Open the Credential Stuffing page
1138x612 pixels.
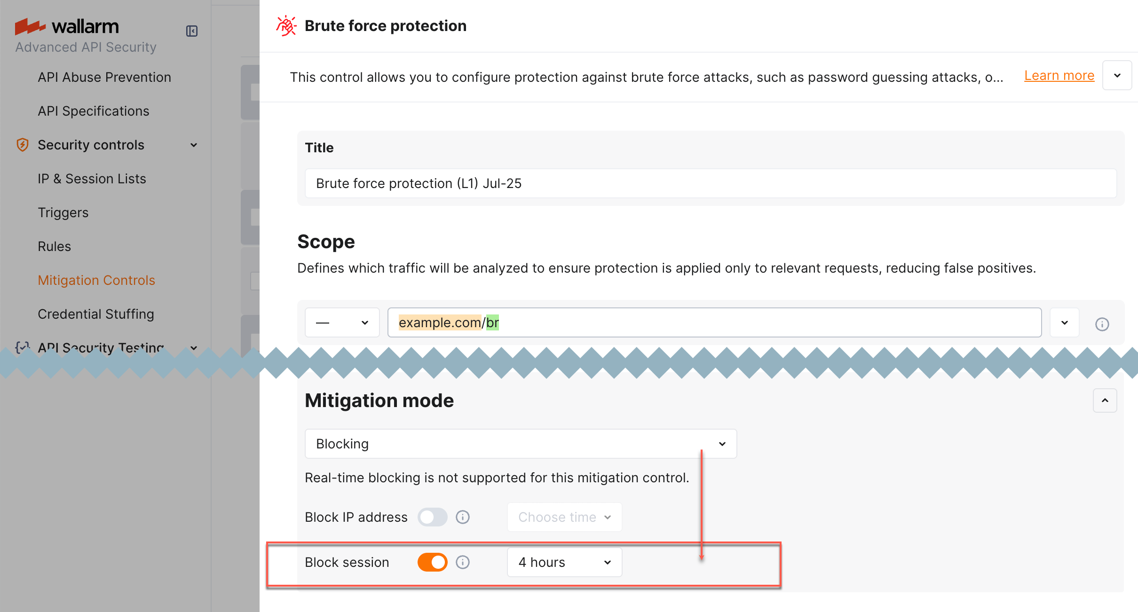96,314
